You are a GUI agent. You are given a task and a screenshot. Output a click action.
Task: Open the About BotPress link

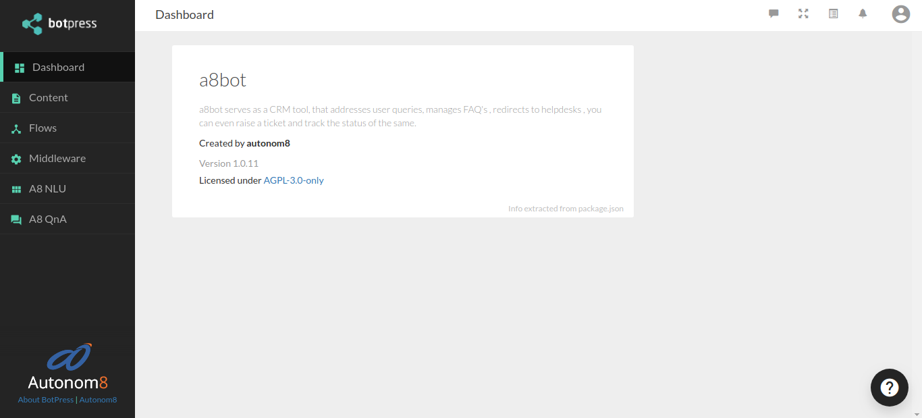coord(46,400)
